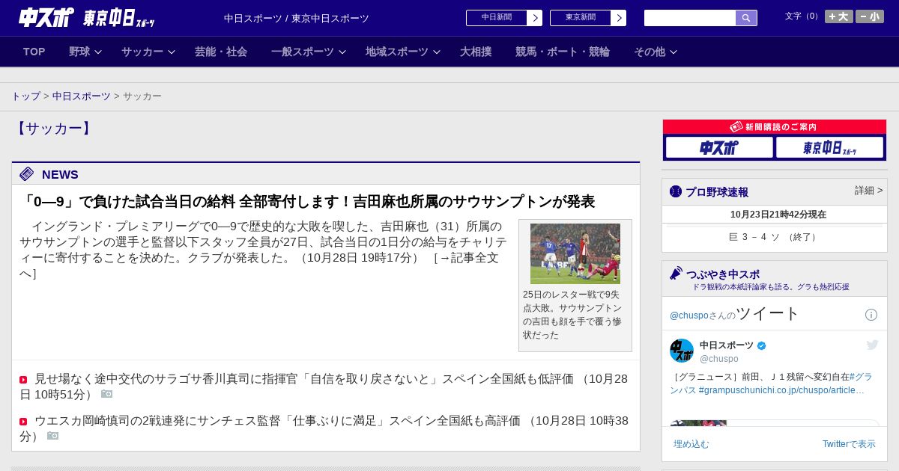Screen dimensions: 899x471
Task: Click the red bullet beside the 岡崎慎司 article
Action: 23,422
